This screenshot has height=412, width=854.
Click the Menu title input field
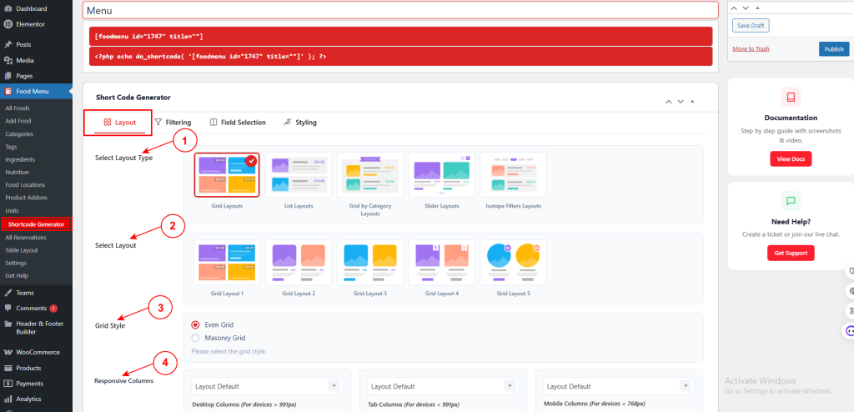coord(400,10)
